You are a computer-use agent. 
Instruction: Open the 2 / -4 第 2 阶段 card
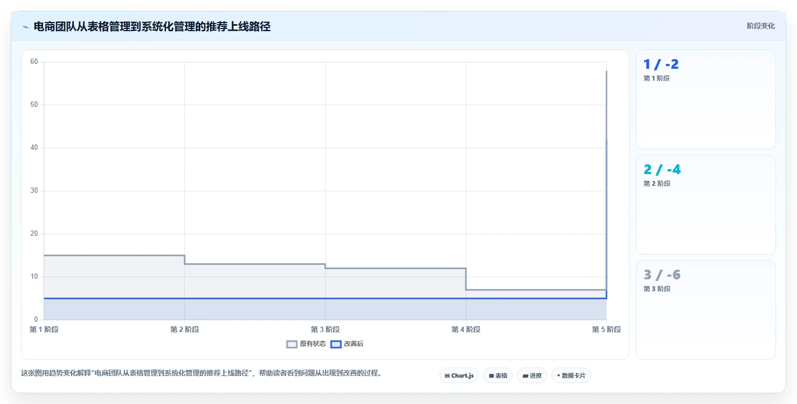pos(705,205)
